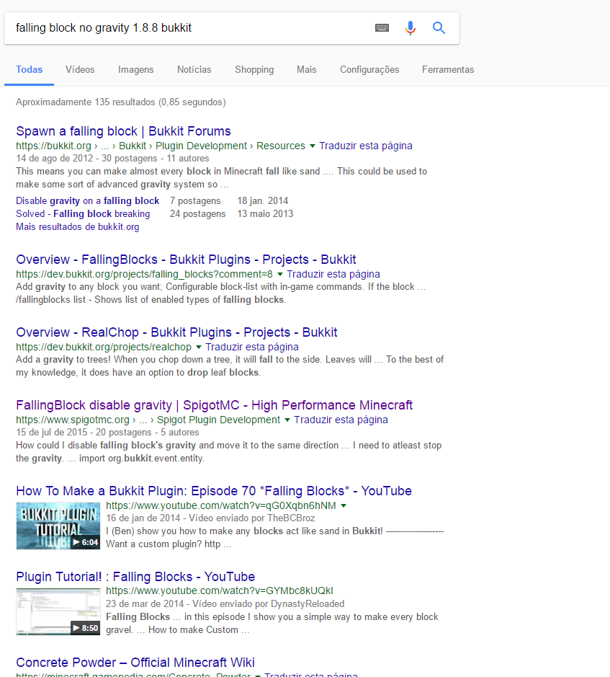This screenshot has width=610, height=677.
Task: Open 'Overview - FallingBlocks' Bukkit result
Action: [x=186, y=260]
